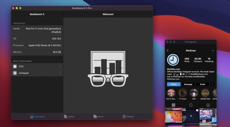Show the Instagram posts grid view
The width and height of the screenshot is (230, 127).
[173, 105]
